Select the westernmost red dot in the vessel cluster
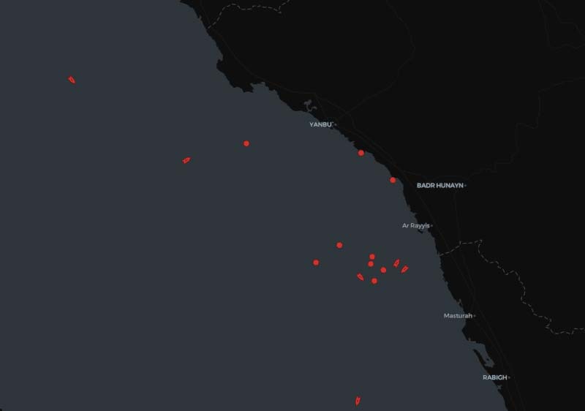Viewport: 585px width, 411px height. point(316,263)
